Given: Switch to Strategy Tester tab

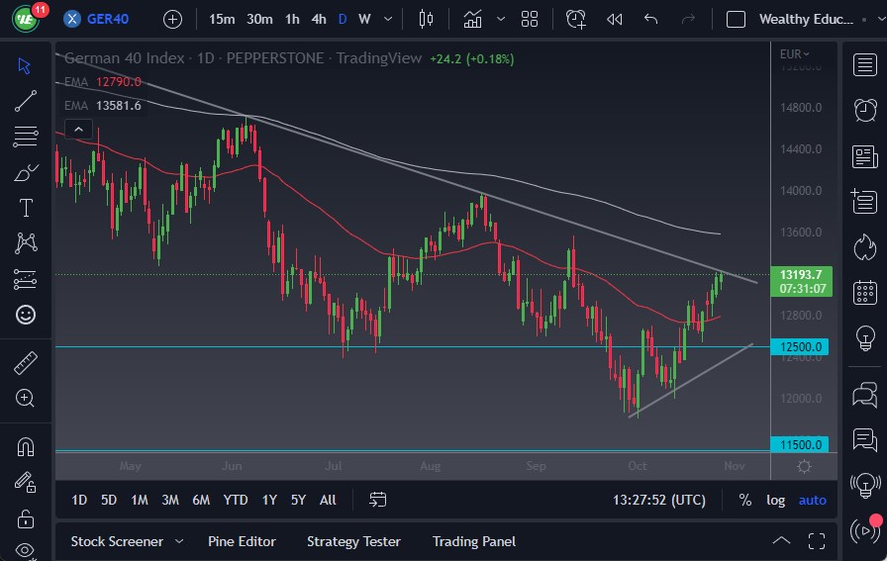Looking at the screenshot, I should point(353,541).
